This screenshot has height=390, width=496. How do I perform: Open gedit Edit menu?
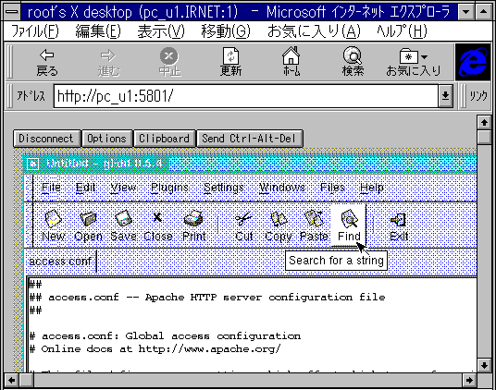pos(85,188)
